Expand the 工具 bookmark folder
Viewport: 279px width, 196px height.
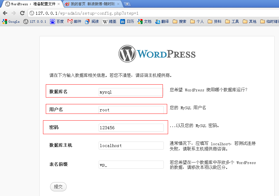click(232, 22)
